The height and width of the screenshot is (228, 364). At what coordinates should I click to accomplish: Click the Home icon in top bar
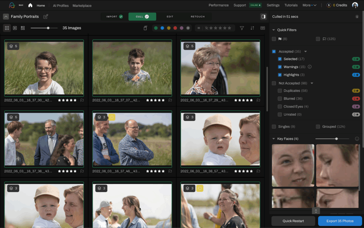pos(30,5)
